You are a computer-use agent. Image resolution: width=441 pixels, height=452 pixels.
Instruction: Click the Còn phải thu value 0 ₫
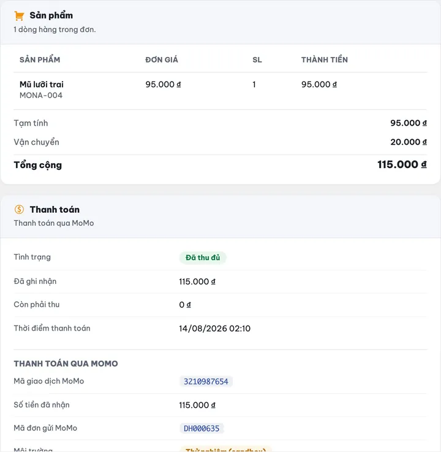coord(185,305)
